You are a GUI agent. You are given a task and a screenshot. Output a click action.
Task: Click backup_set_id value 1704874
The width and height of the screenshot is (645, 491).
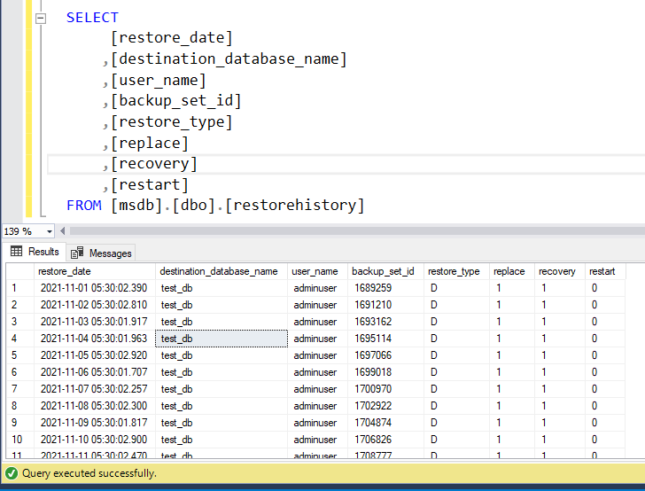(385, 423)
